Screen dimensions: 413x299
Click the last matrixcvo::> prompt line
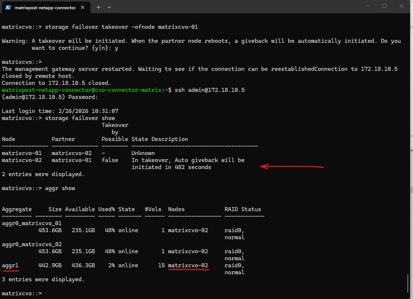pos(22,293)
